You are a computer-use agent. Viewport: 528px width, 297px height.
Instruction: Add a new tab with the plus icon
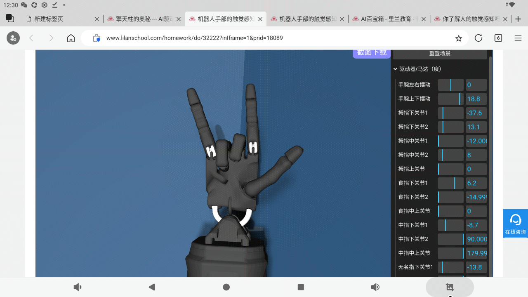[519, 19]
